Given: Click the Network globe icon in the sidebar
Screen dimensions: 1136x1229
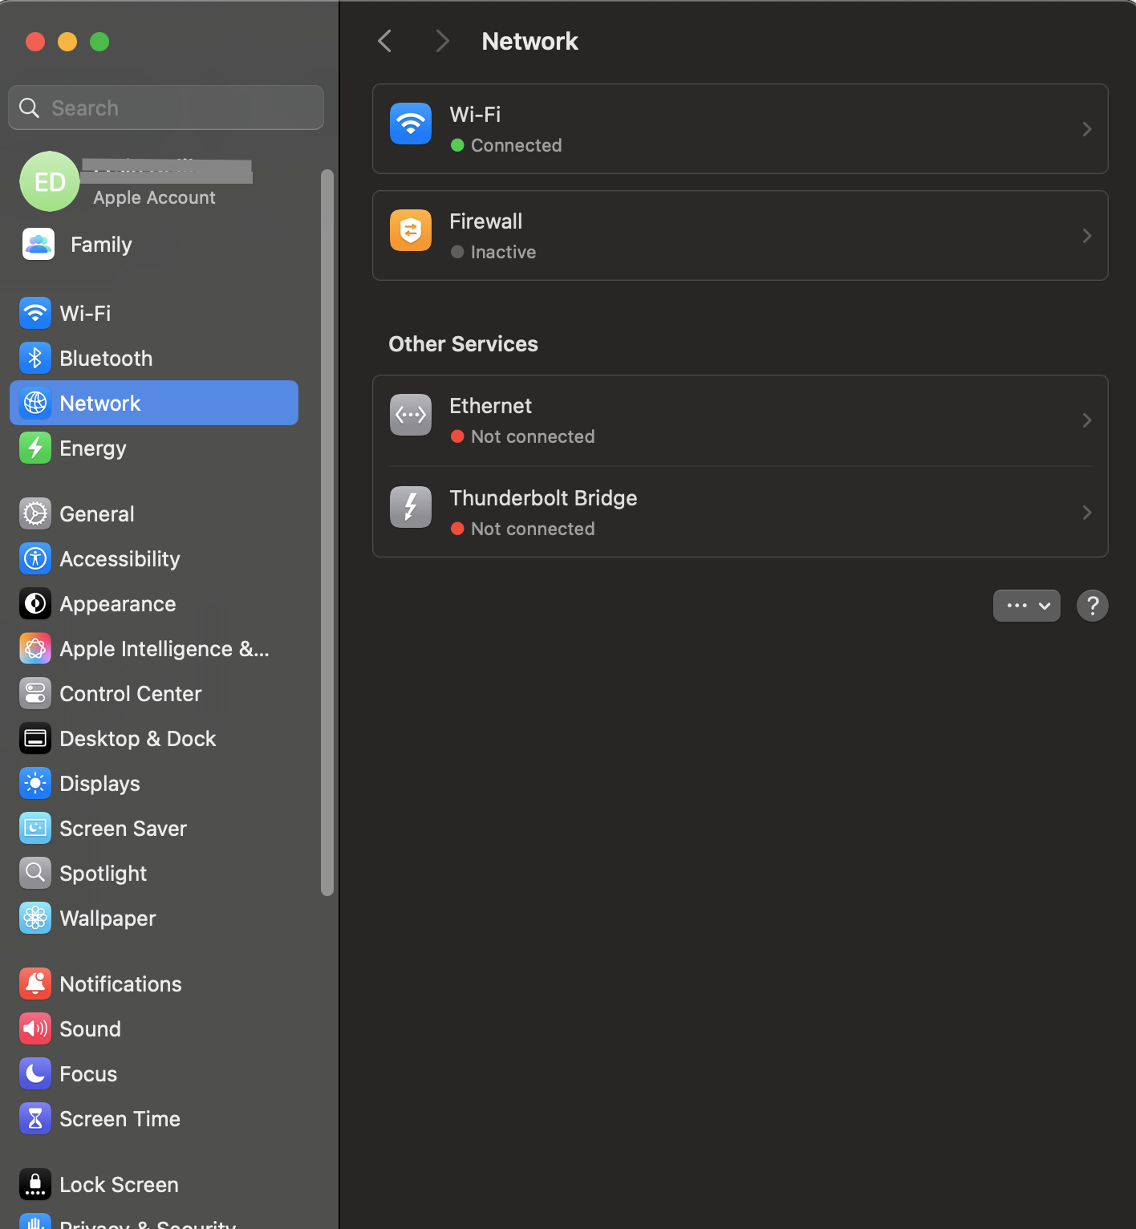Looking at the screenshot, I should click(x=35, y=403).
